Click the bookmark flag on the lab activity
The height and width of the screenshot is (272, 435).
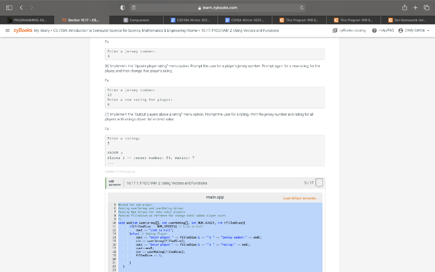tap(319, 182)
